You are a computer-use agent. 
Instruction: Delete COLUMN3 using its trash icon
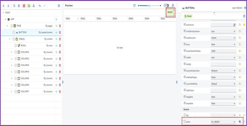pos(60,65)
